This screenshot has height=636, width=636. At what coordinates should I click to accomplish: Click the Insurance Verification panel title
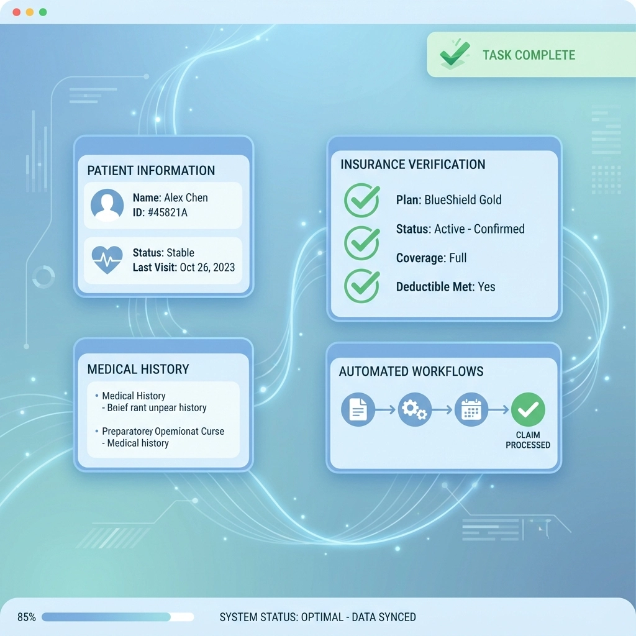412,165
